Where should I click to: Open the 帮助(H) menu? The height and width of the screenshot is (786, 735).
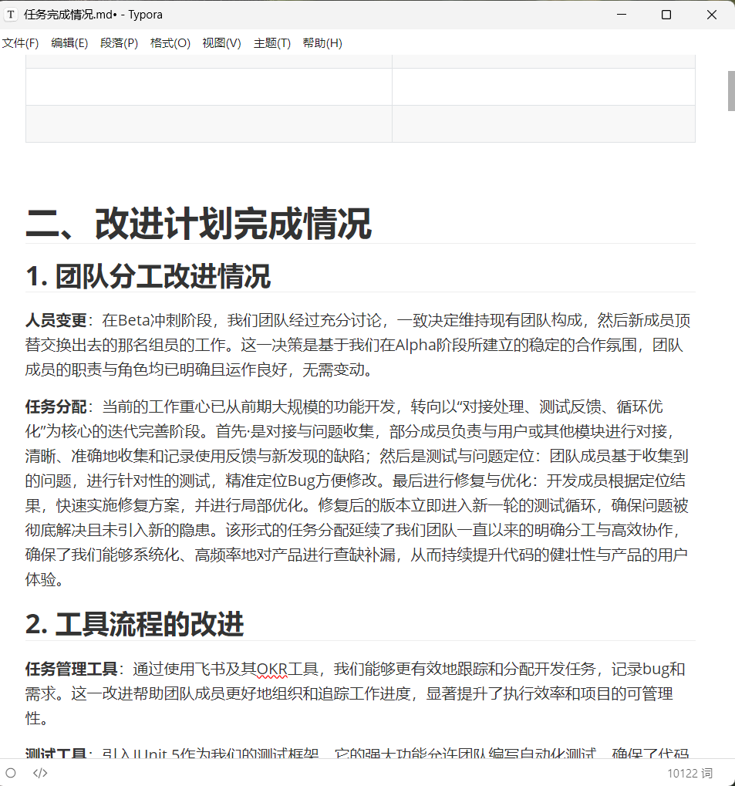pos(322,43)
